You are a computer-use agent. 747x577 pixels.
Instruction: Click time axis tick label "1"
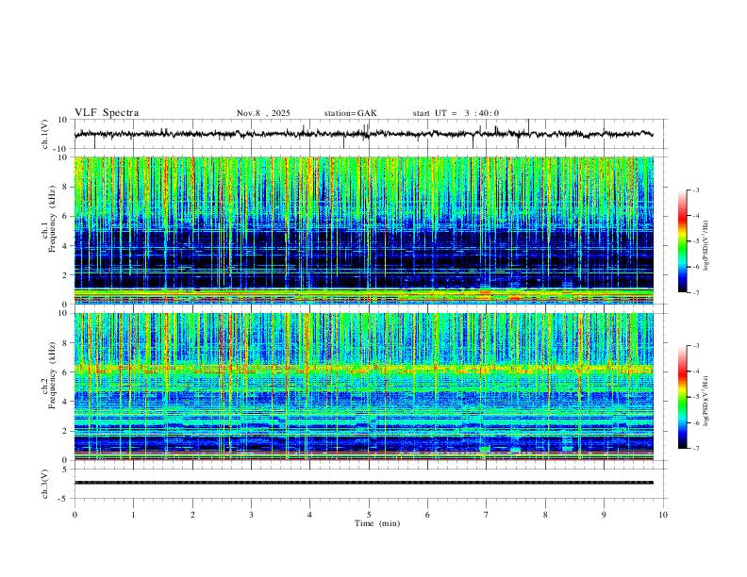pyautogui.click(x=133, y=515)
